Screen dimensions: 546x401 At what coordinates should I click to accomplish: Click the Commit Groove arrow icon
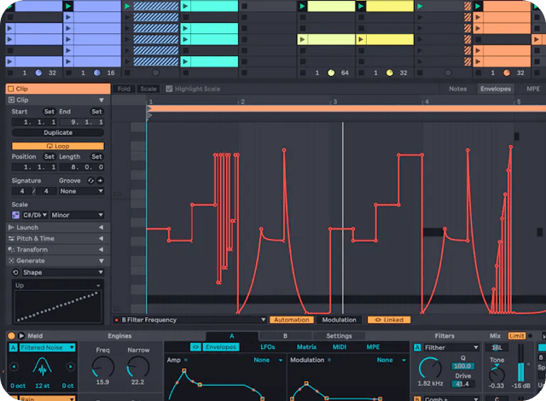point(100,181)
